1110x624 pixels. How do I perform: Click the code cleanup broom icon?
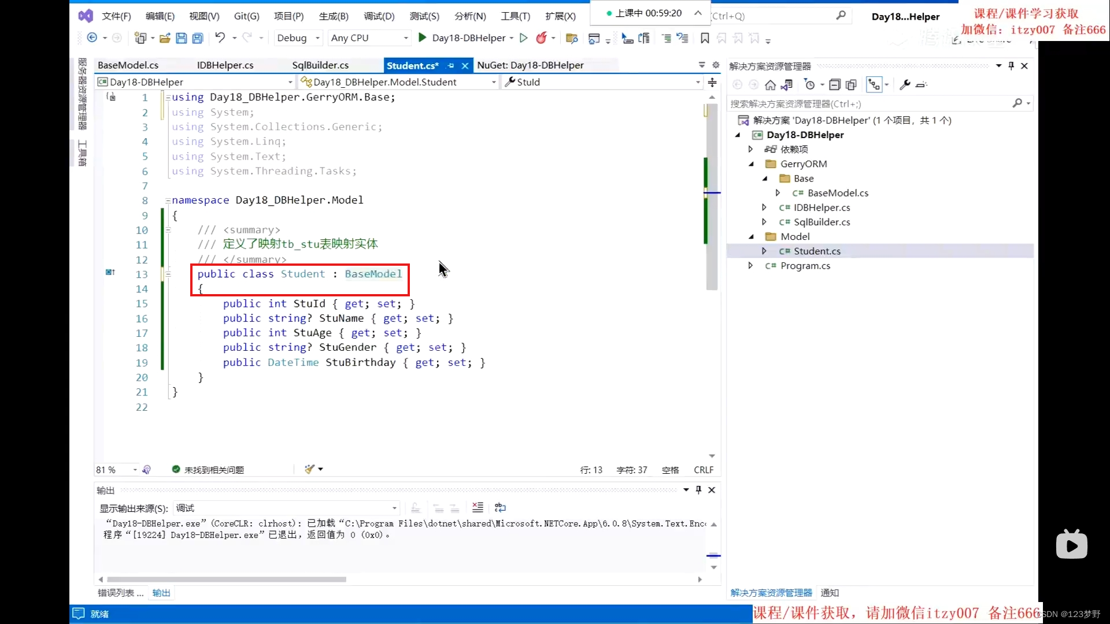pyautogui.click(x=310, y=469)
